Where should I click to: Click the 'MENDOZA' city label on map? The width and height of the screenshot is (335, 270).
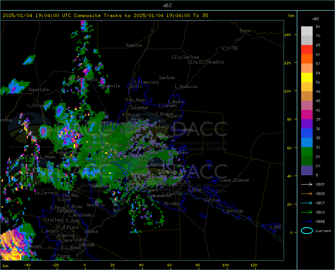[99, 136]
